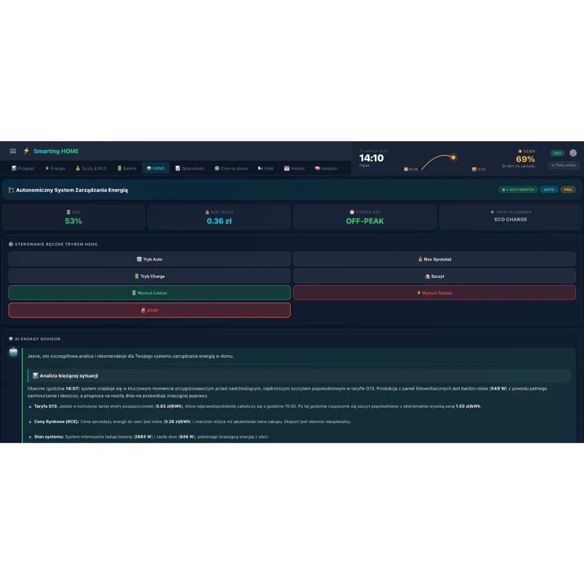Click the RCE TERAZ 0.36 zł value
This screenshot has height=584, width=584.
tap(219, 221)
